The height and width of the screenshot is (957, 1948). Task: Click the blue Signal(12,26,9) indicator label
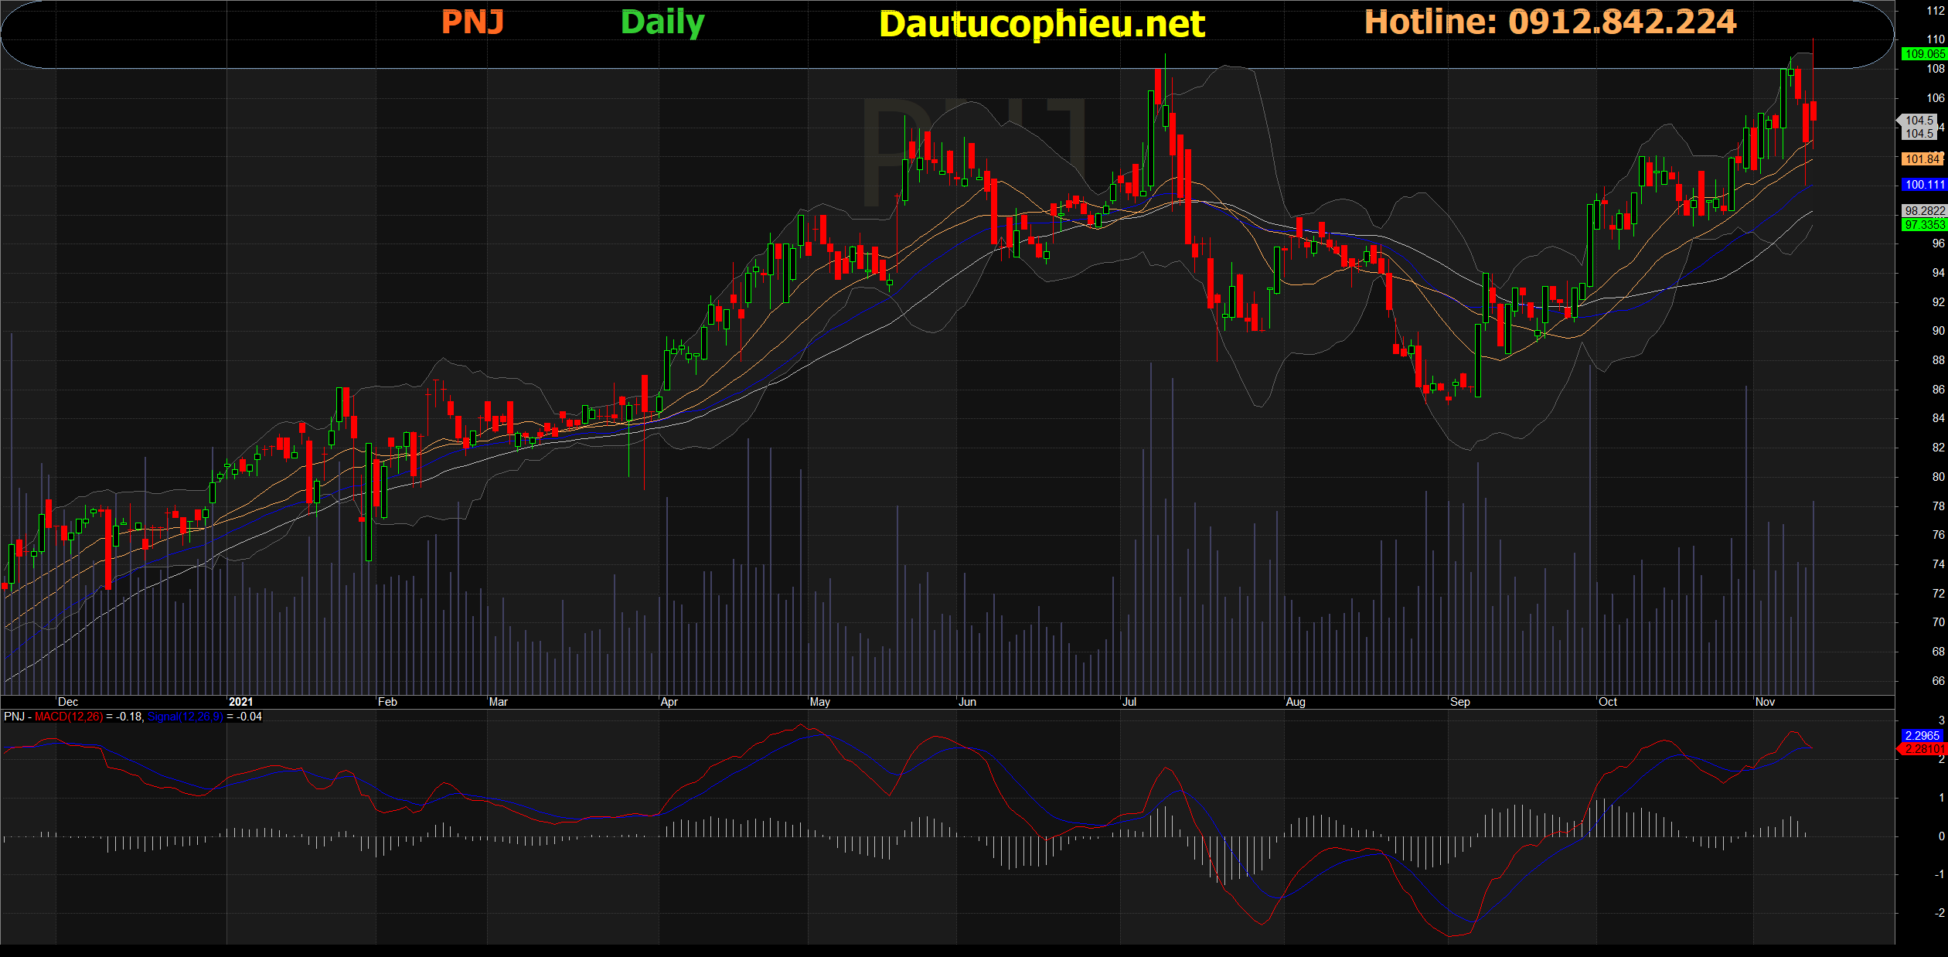pyautogui.click(x=186, y=717)
